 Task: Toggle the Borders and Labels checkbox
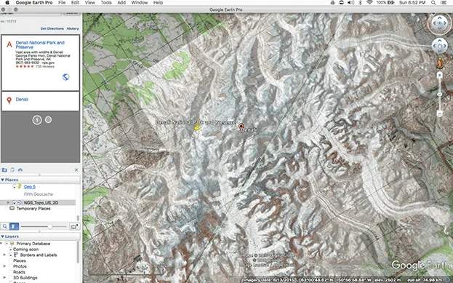point(11,255)
